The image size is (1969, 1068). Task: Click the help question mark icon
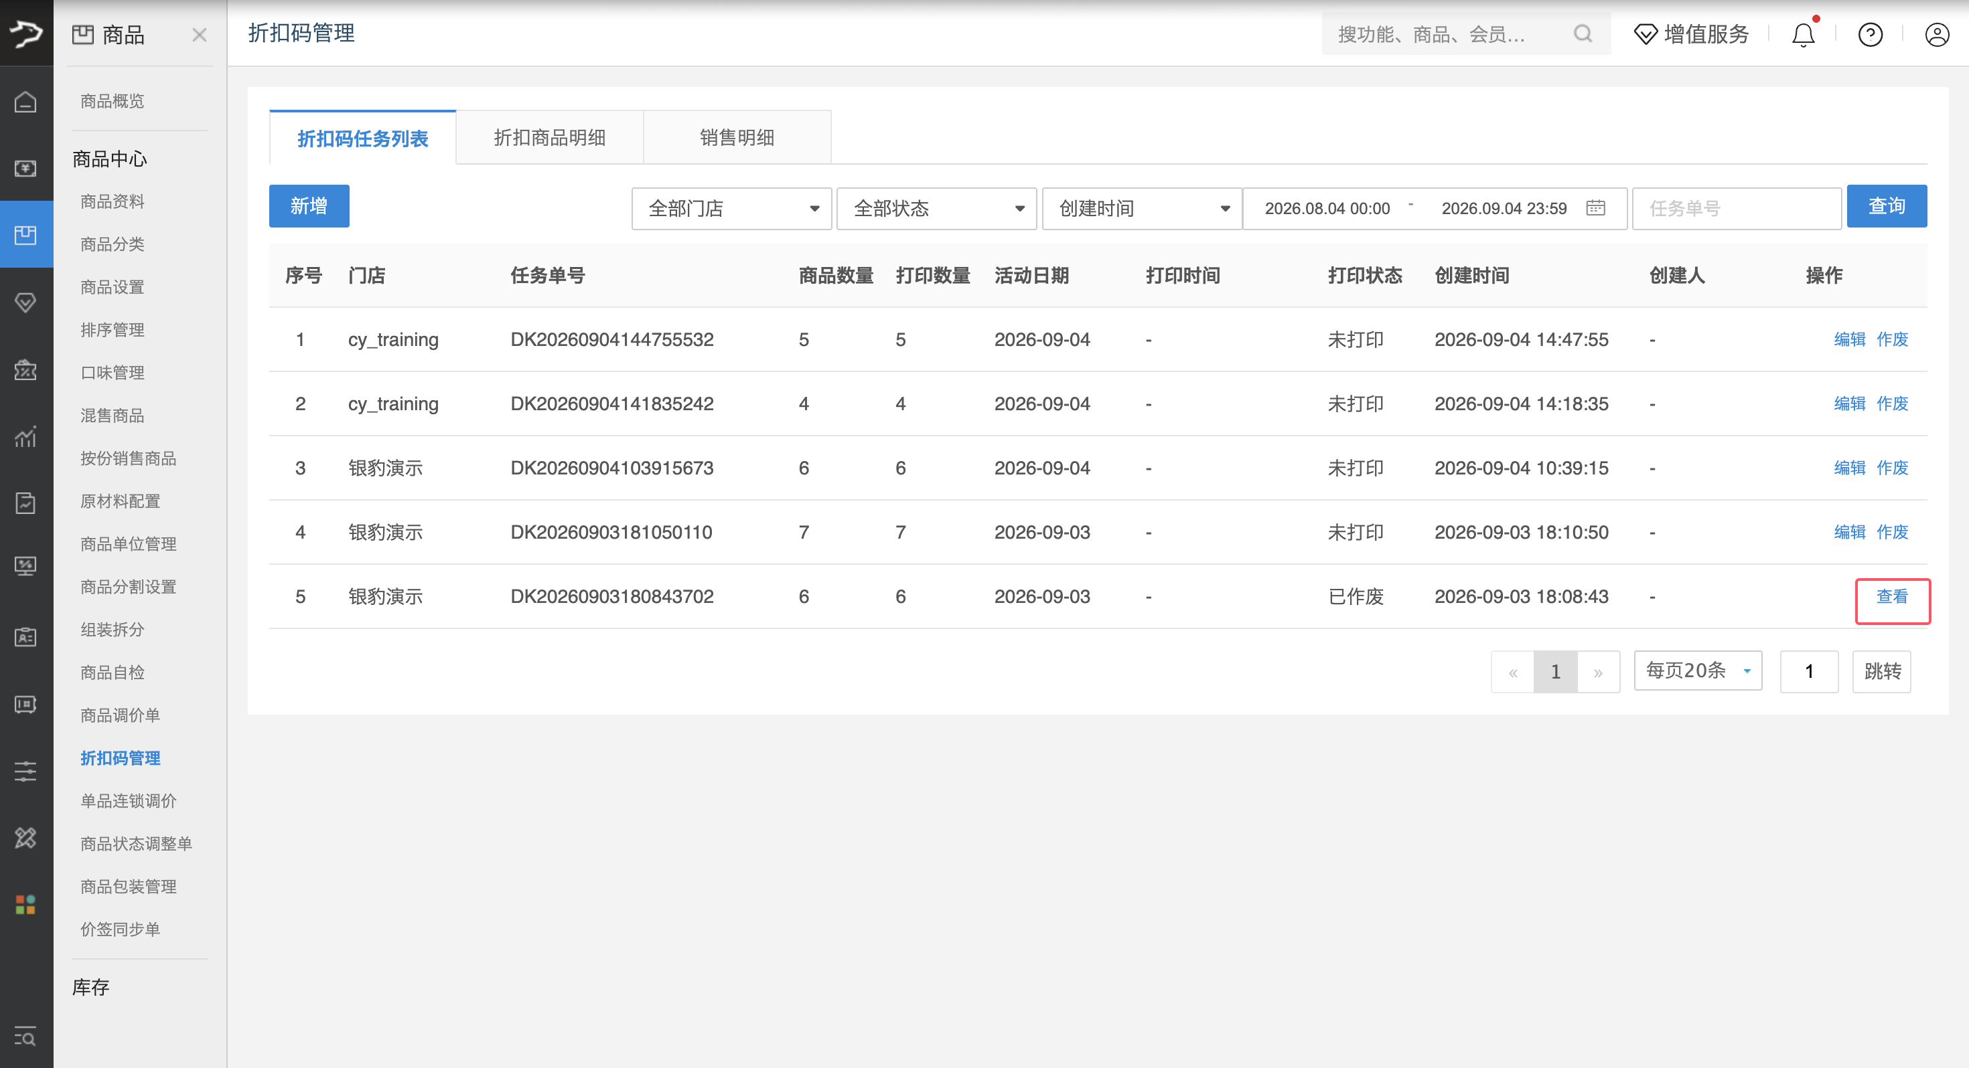tap(1871, 34)
